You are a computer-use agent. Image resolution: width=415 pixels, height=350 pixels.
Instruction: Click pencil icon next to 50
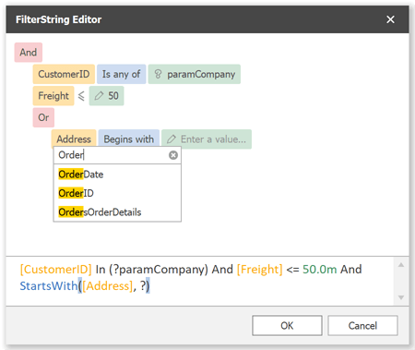click(x=99, y=96)
